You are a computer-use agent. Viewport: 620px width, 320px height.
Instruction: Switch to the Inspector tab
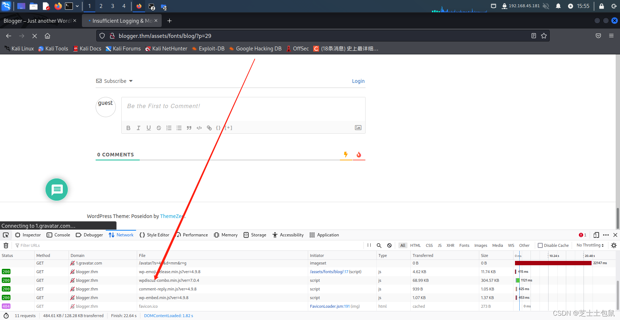pyautogui.click(x=28, y=235)
